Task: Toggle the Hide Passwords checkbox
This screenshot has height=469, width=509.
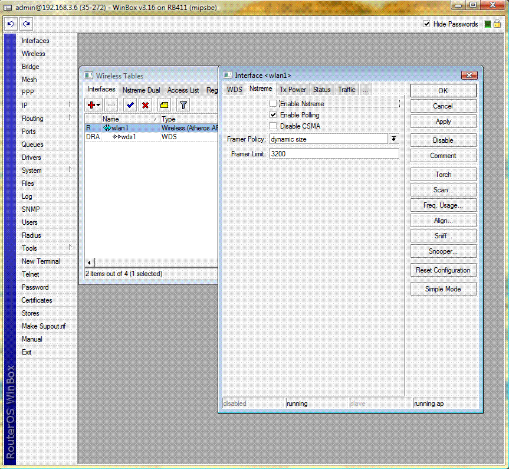Action: point(426,24)
